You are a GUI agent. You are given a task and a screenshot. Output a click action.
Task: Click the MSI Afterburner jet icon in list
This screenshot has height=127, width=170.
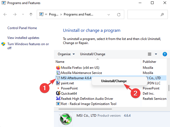pos(58,78)
